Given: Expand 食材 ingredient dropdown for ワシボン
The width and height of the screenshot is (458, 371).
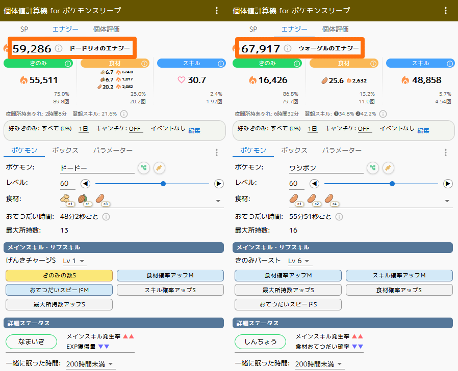Looking at the screenshot, I should tap(448, 201).
